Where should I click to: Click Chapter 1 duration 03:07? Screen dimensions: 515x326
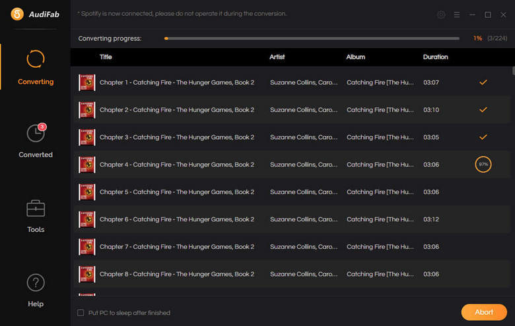pyautogui.click(x=431, y=82)
